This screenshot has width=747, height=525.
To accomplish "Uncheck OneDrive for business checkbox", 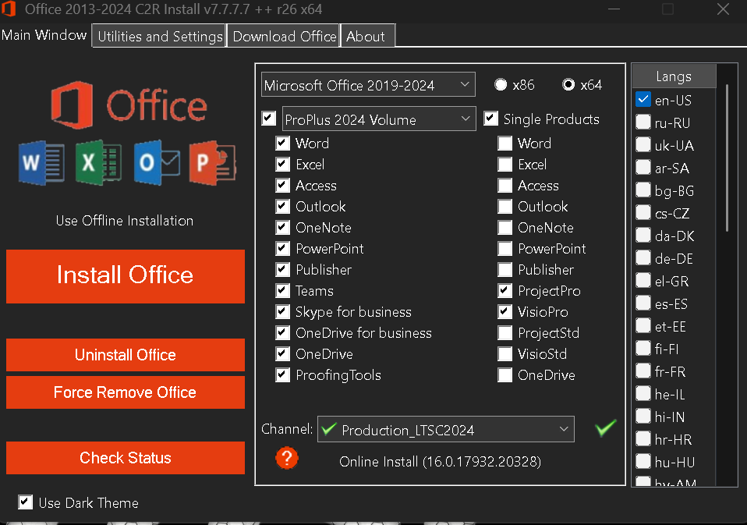I will click(282, 332).
